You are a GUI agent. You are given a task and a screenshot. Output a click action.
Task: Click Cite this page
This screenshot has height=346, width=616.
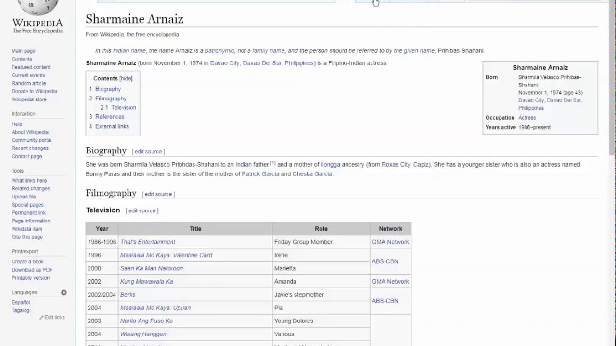tap(27, 237)
